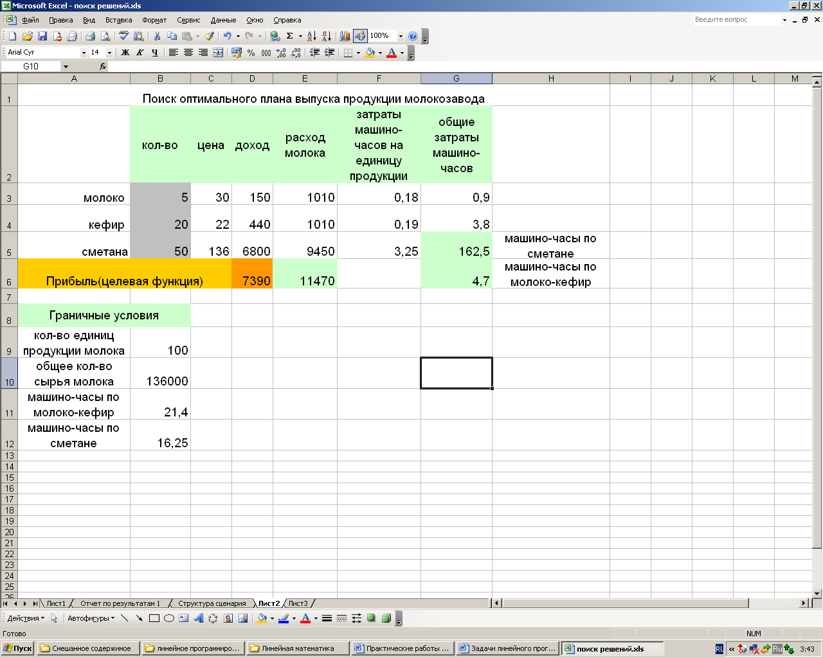Viewport: 823px width, 658px height.
Task: Insert a text box from drawing toolbar
Action: pos(184,618)
